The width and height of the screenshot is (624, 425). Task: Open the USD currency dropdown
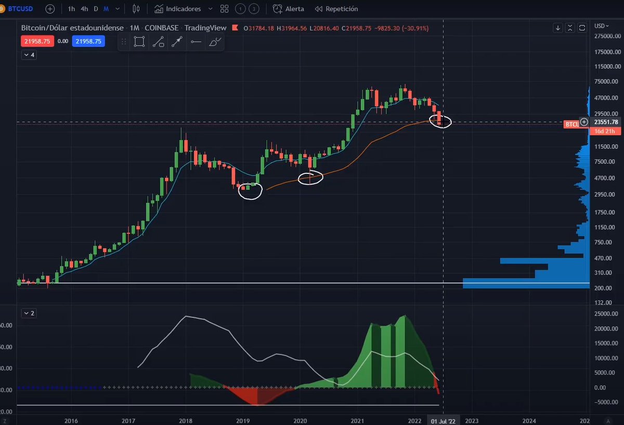point(602,25)
